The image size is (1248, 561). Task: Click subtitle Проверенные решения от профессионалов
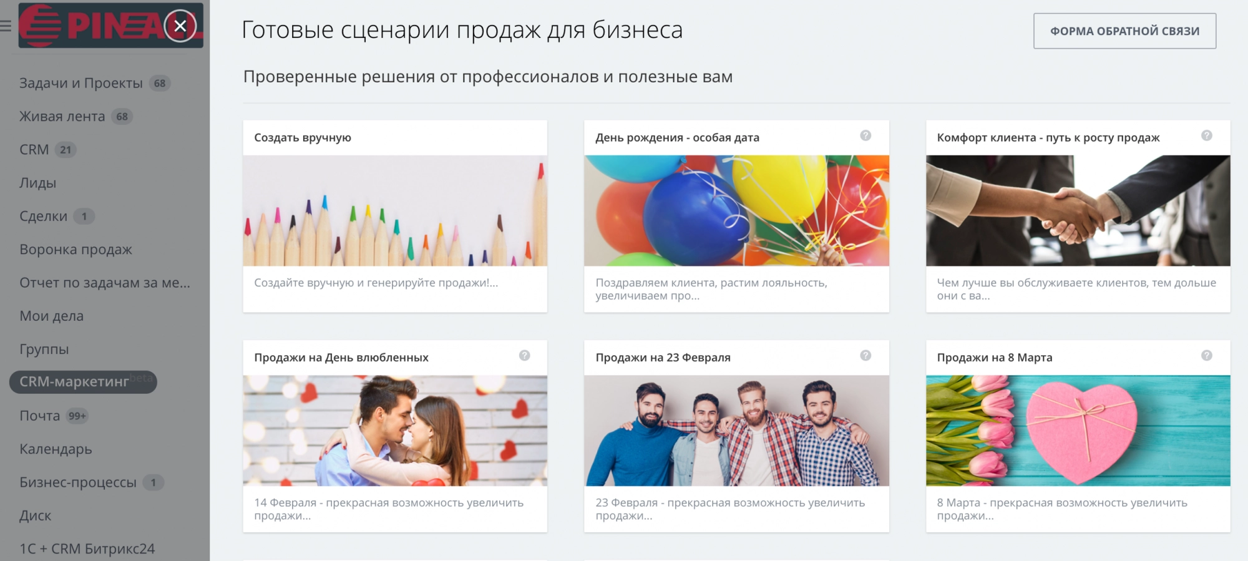pos(488,77)
